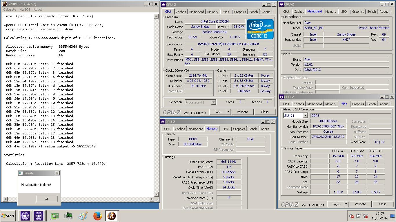Click Part Number field CM5O4GX3M1A1333C9
Image resolution: width=396 pixels, height=222 pixels.
(328, 137)
